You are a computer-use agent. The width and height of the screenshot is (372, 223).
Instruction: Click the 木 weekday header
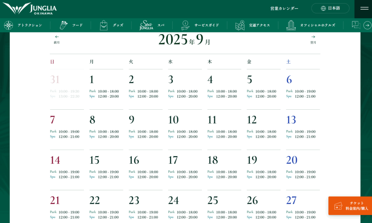click(210, 62)
